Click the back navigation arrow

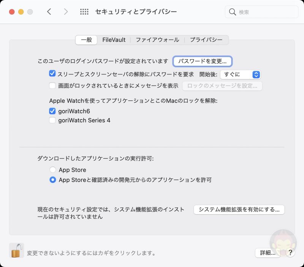49,12
